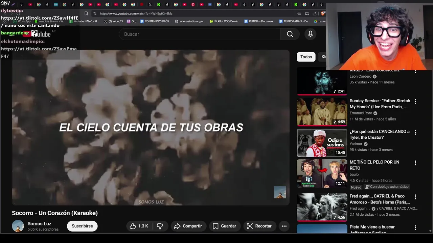View site information icon beside URL
This screenshot has height=243, width=433.
point(95,13)
